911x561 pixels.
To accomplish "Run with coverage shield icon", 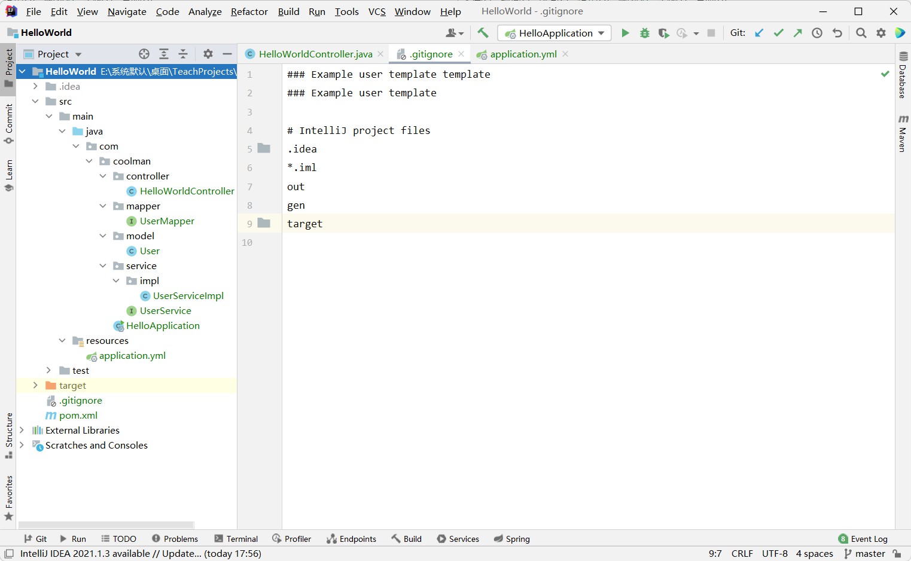I will (x=663, y=33).
